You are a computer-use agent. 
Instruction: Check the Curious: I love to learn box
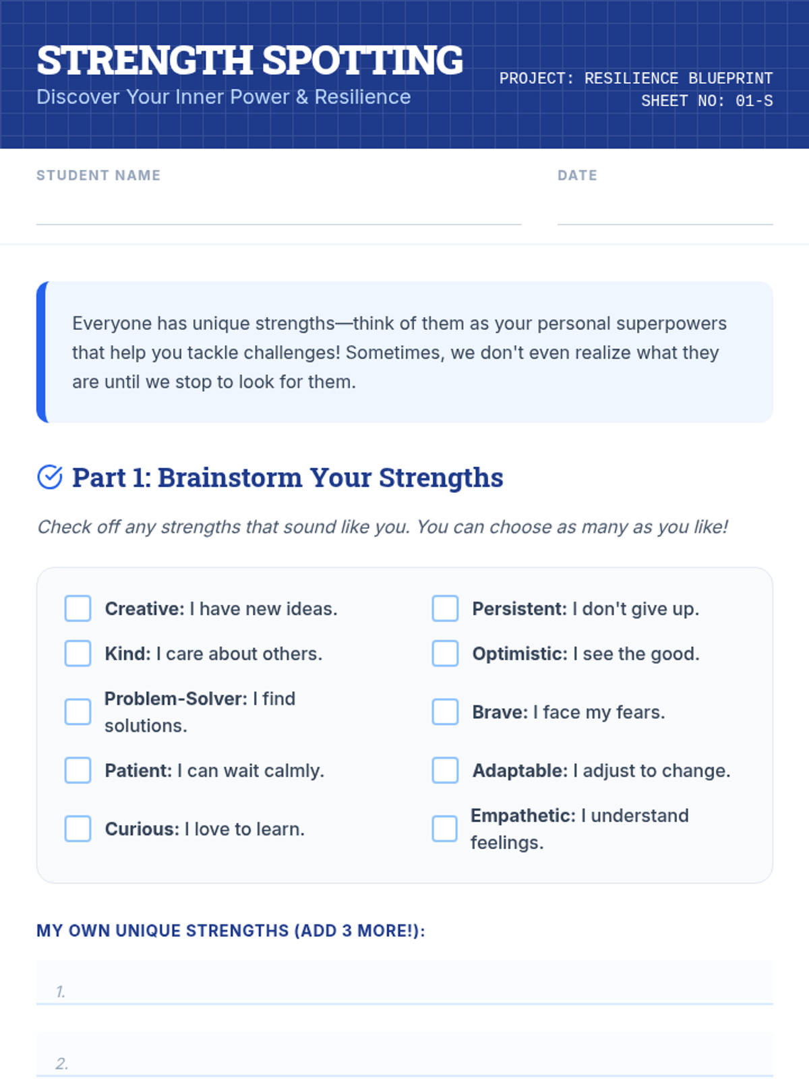[78, 829]
